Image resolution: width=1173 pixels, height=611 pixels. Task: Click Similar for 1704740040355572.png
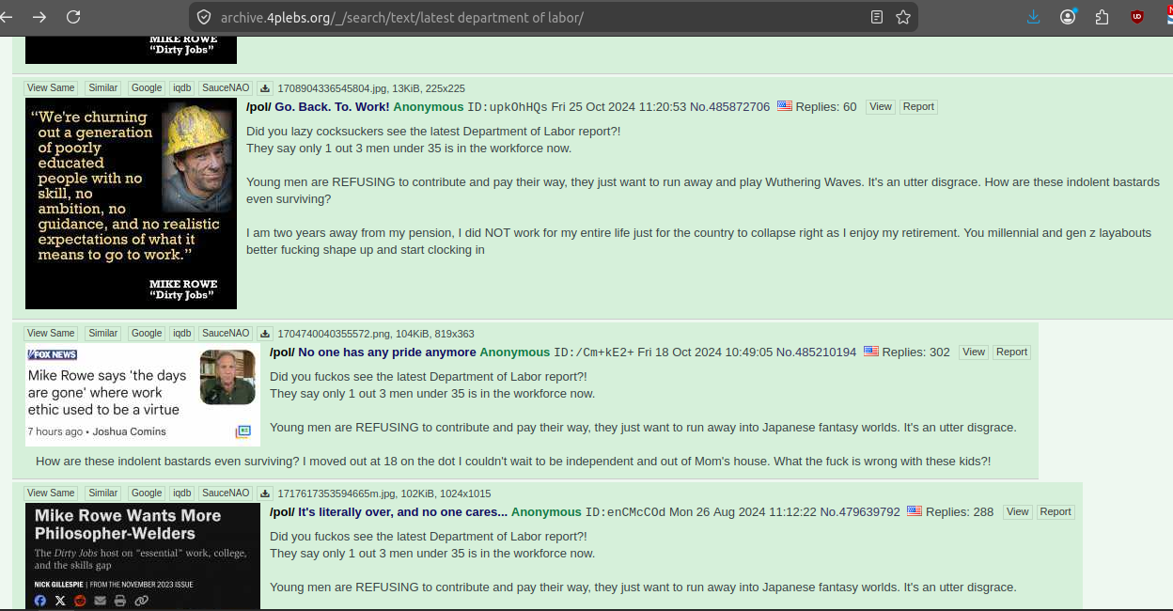pos(103,333)
